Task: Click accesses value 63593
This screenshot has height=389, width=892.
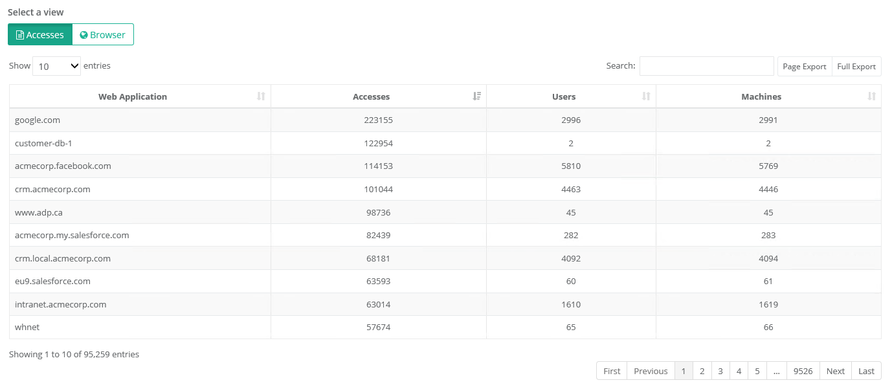Action: coord(379,281)
